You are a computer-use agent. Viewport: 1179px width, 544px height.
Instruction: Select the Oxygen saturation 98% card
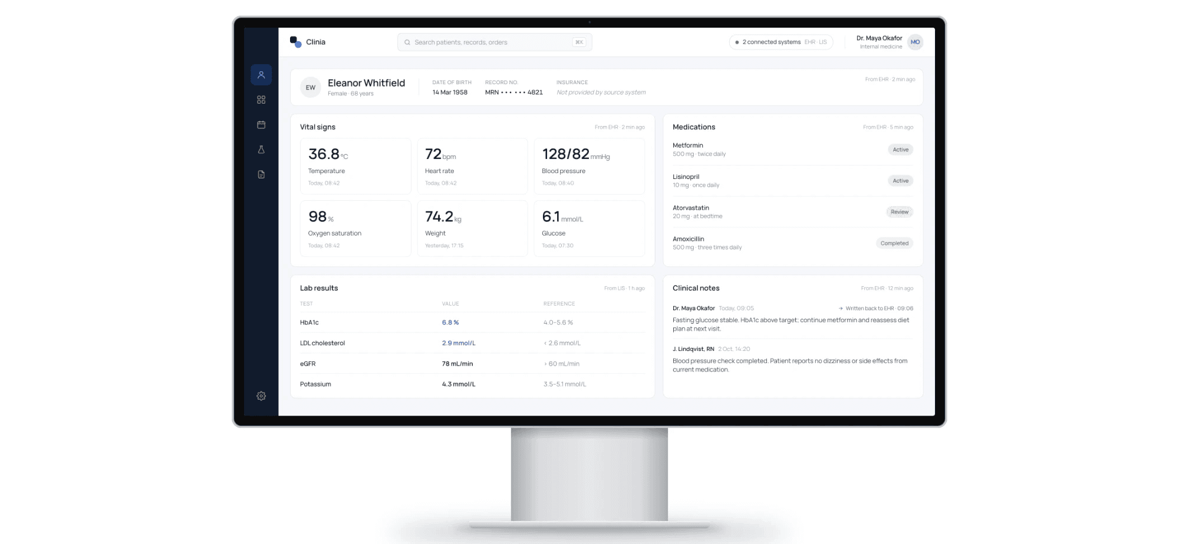click(355, 228)
